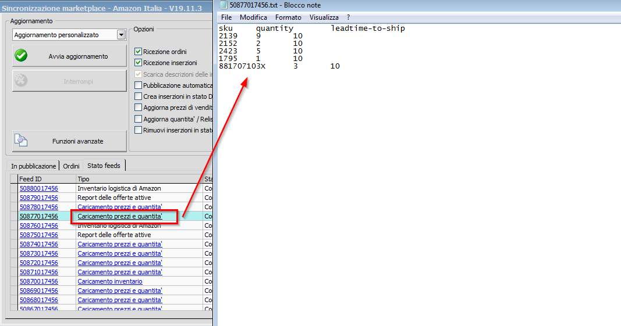621x326 pixels.
Task: Click the Funzioni avanzate document icon
Action: [21, 141]
